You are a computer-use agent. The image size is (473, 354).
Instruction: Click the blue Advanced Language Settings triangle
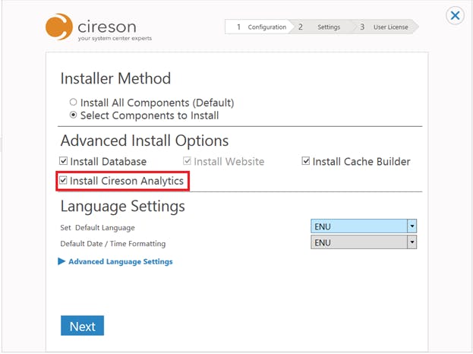tap(61, 261)
